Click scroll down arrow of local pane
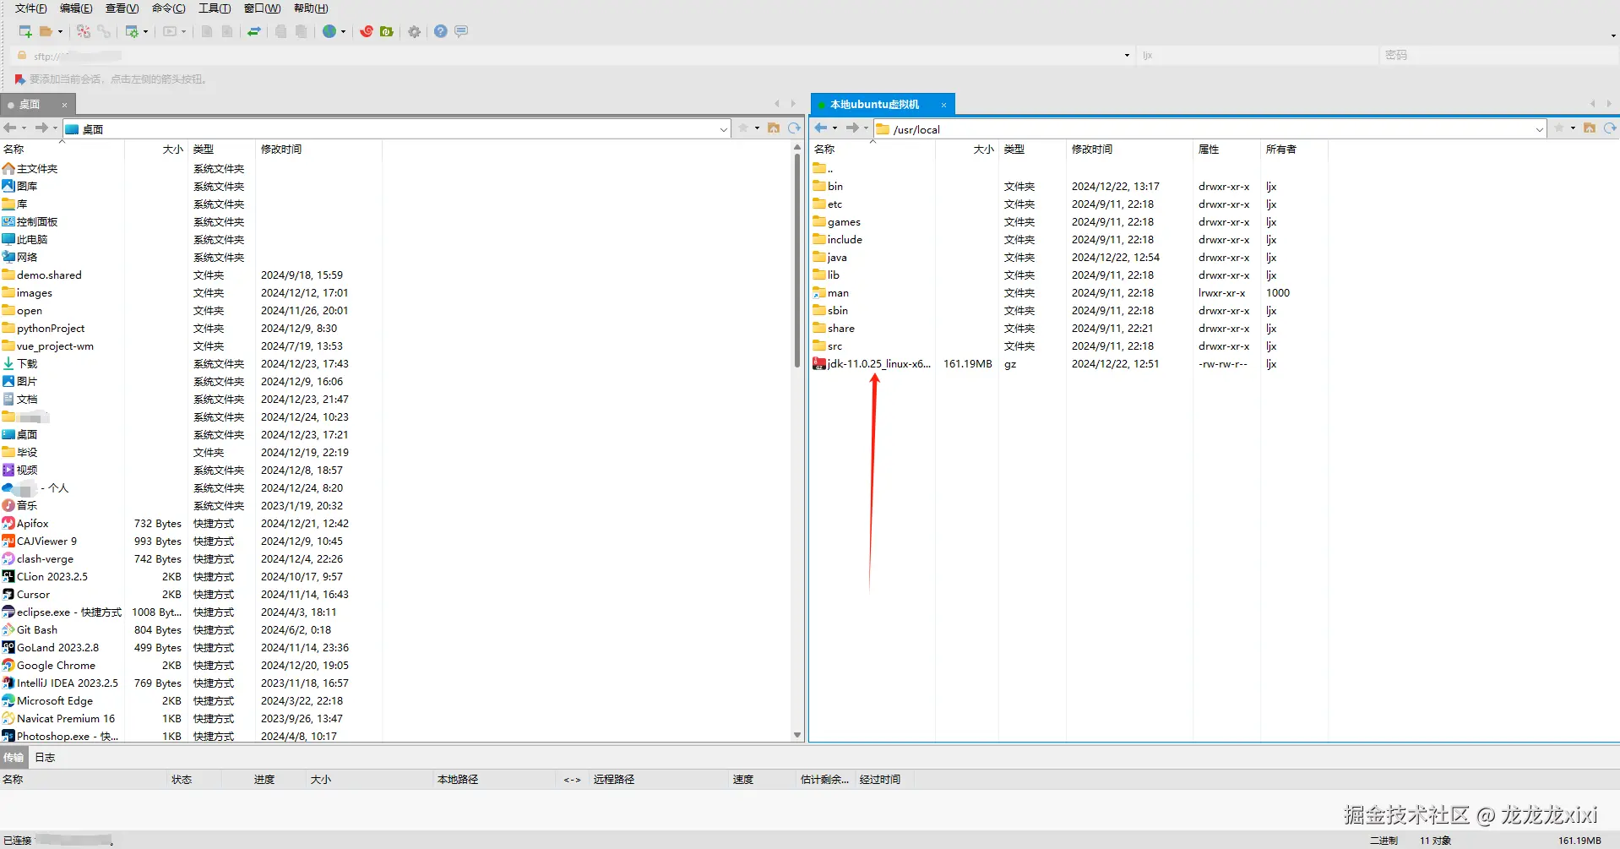Screen dimensions: 1620x849 click(797, 736)
